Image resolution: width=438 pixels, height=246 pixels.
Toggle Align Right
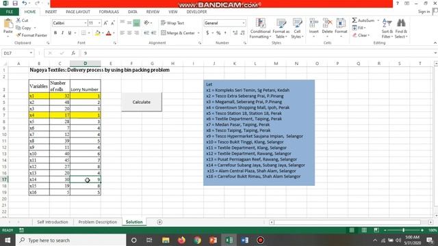[136, 33]
